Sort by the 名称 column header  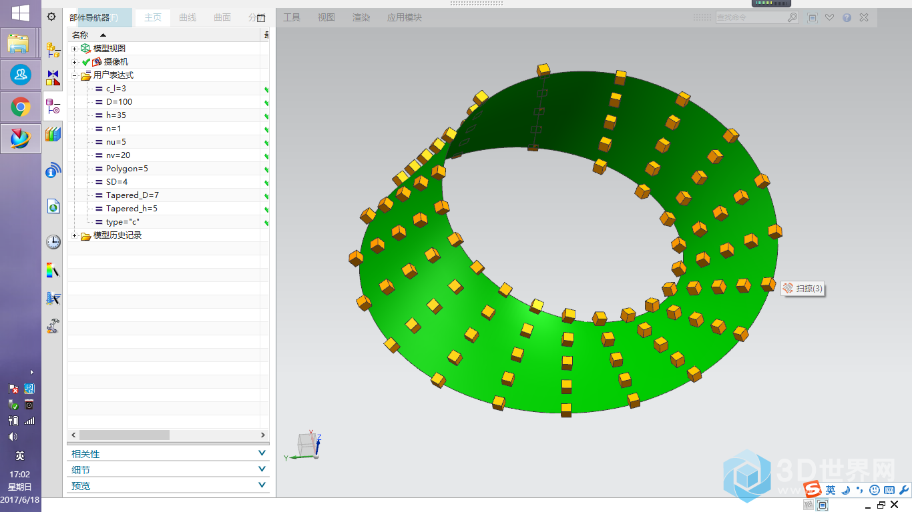click(164, 35)
